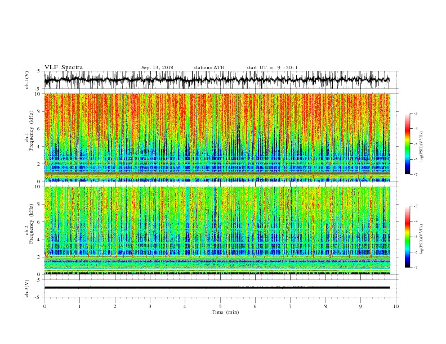Viewport: 446px width, 344px height.
Task: Click the "8" kHz tick on ch.2 axis
Action: click(39, 204)
